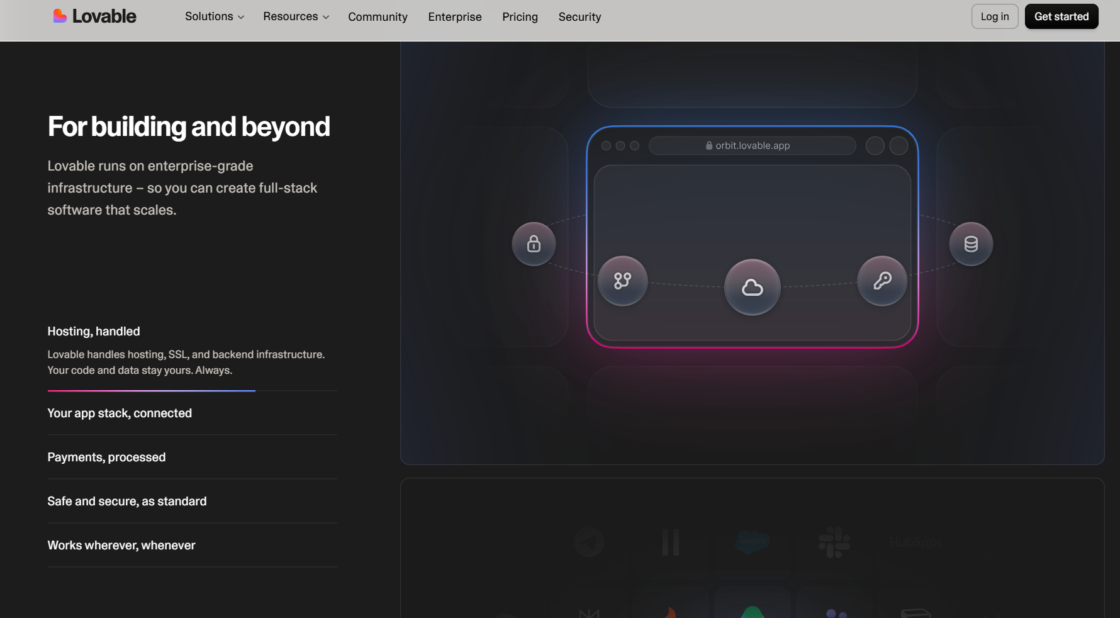Select the 'Hosting, handled' section heading
The width and height of the screenshot is (1120, 618).
[x=94, y=331]
